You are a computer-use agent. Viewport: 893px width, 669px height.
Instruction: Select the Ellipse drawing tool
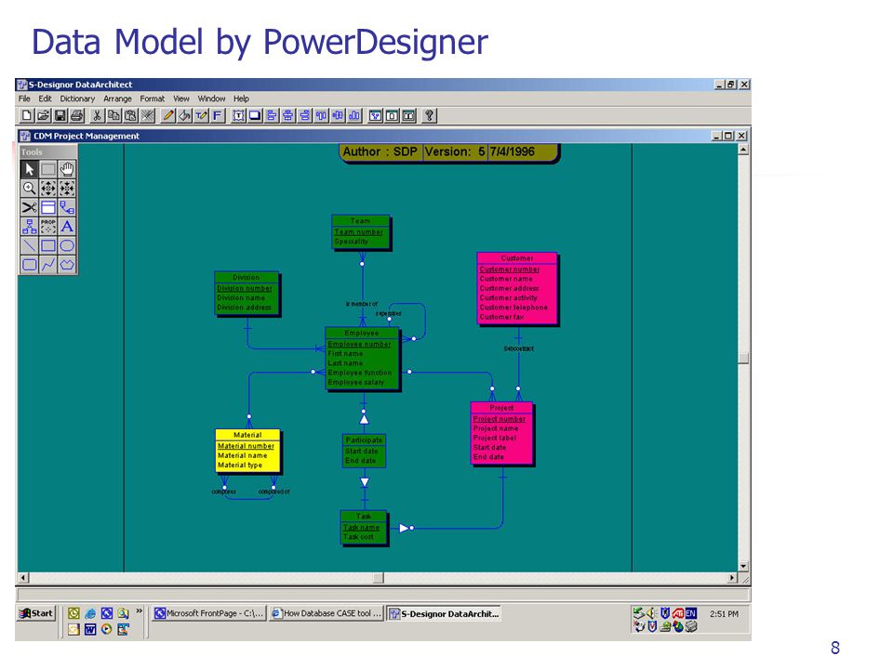67,245
